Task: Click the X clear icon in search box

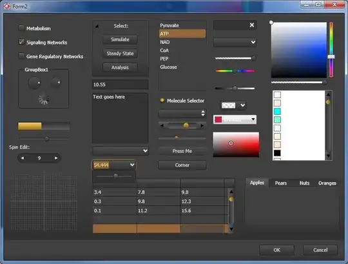Action: (252, 25)
